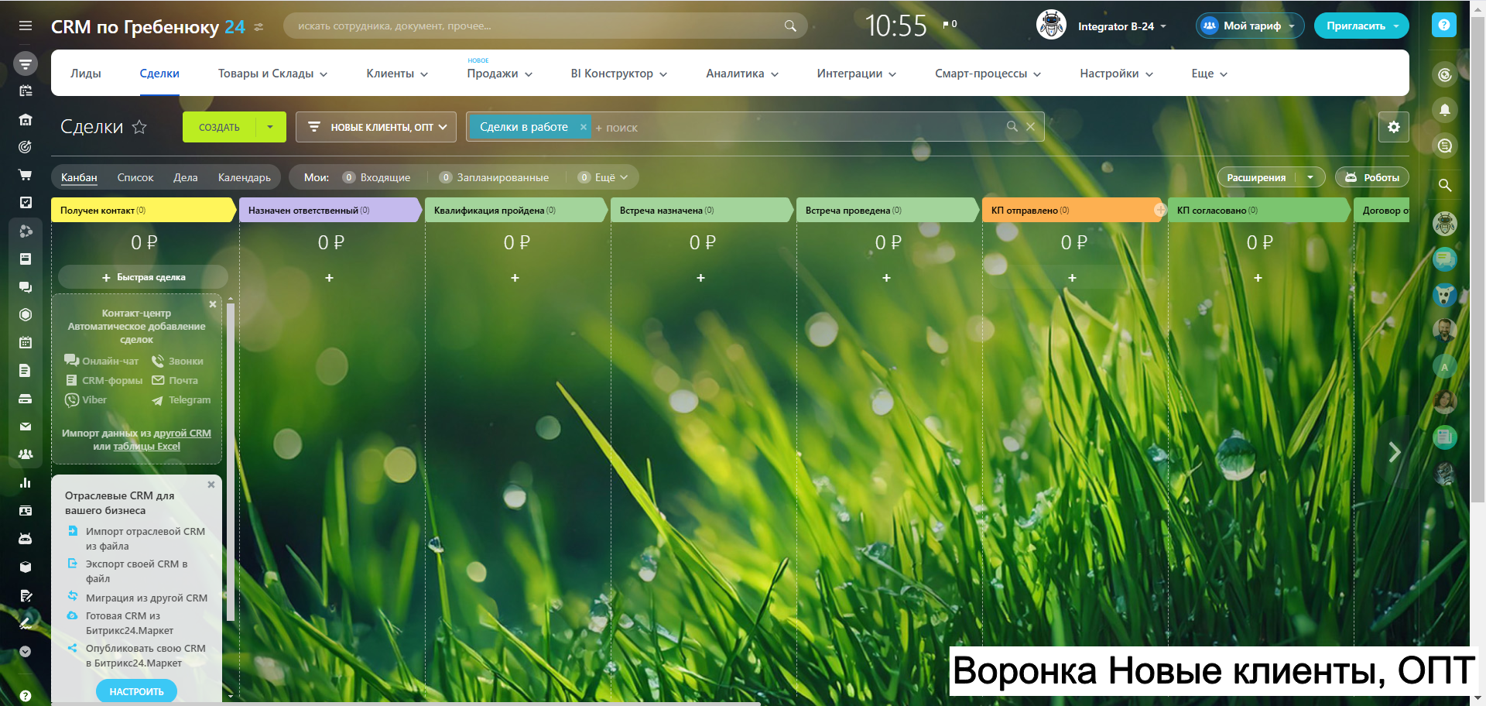Click the magnifier icon in deals filter

[1012, 126]
